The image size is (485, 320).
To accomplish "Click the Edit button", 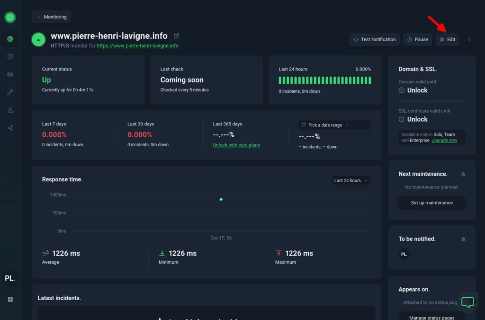I will (447, 39).
